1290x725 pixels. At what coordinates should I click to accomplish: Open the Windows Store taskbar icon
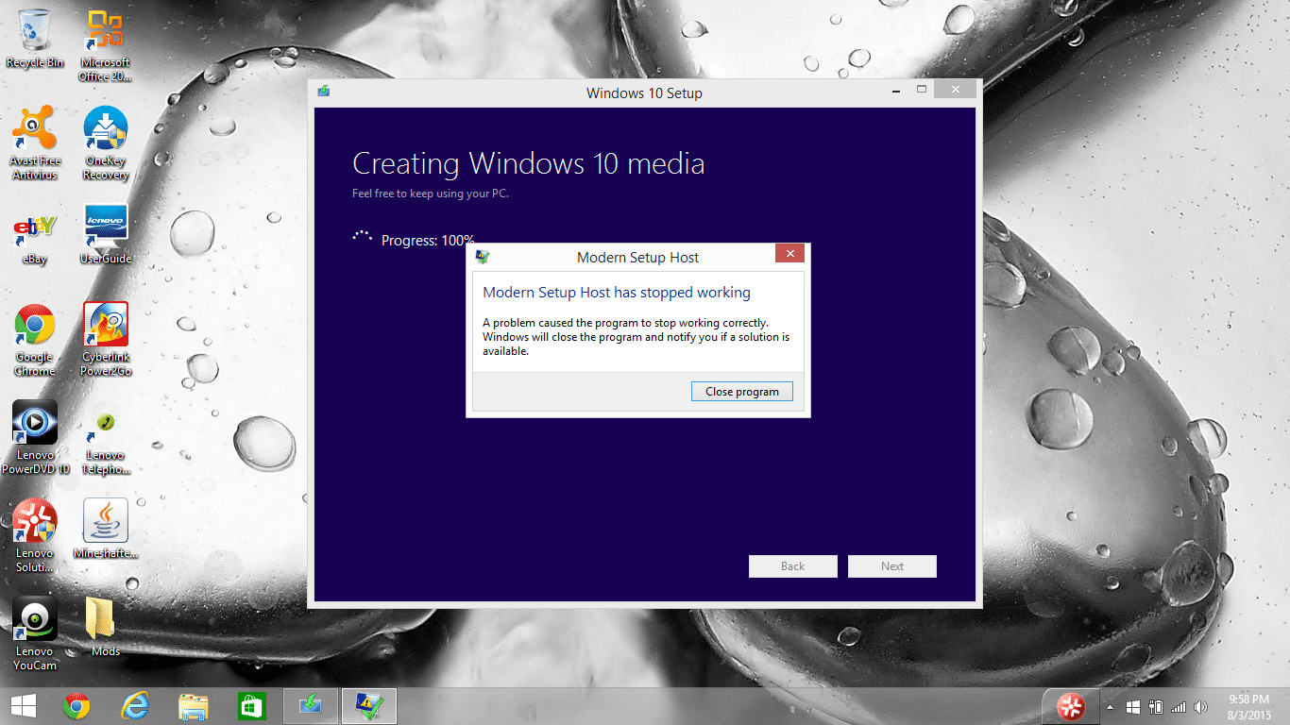point(250,705)
